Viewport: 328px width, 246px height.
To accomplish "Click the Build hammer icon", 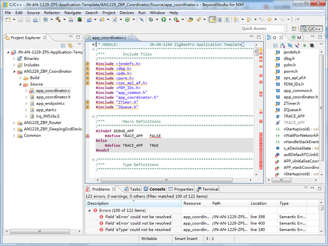I will 58,20.
